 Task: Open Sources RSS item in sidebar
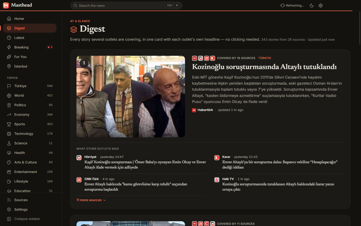30,200
